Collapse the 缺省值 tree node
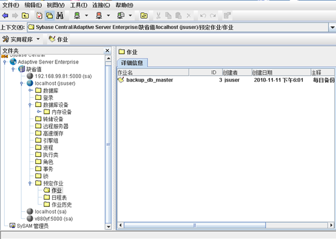This screenshot has height=239, width=336. [x=13, y=69]
